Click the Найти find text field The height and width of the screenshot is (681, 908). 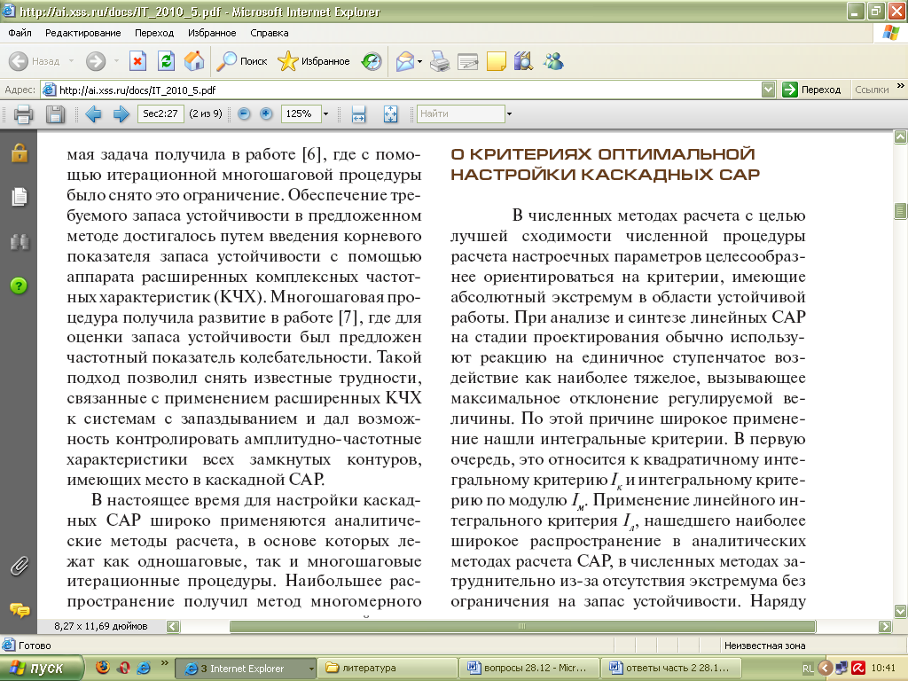460,113
